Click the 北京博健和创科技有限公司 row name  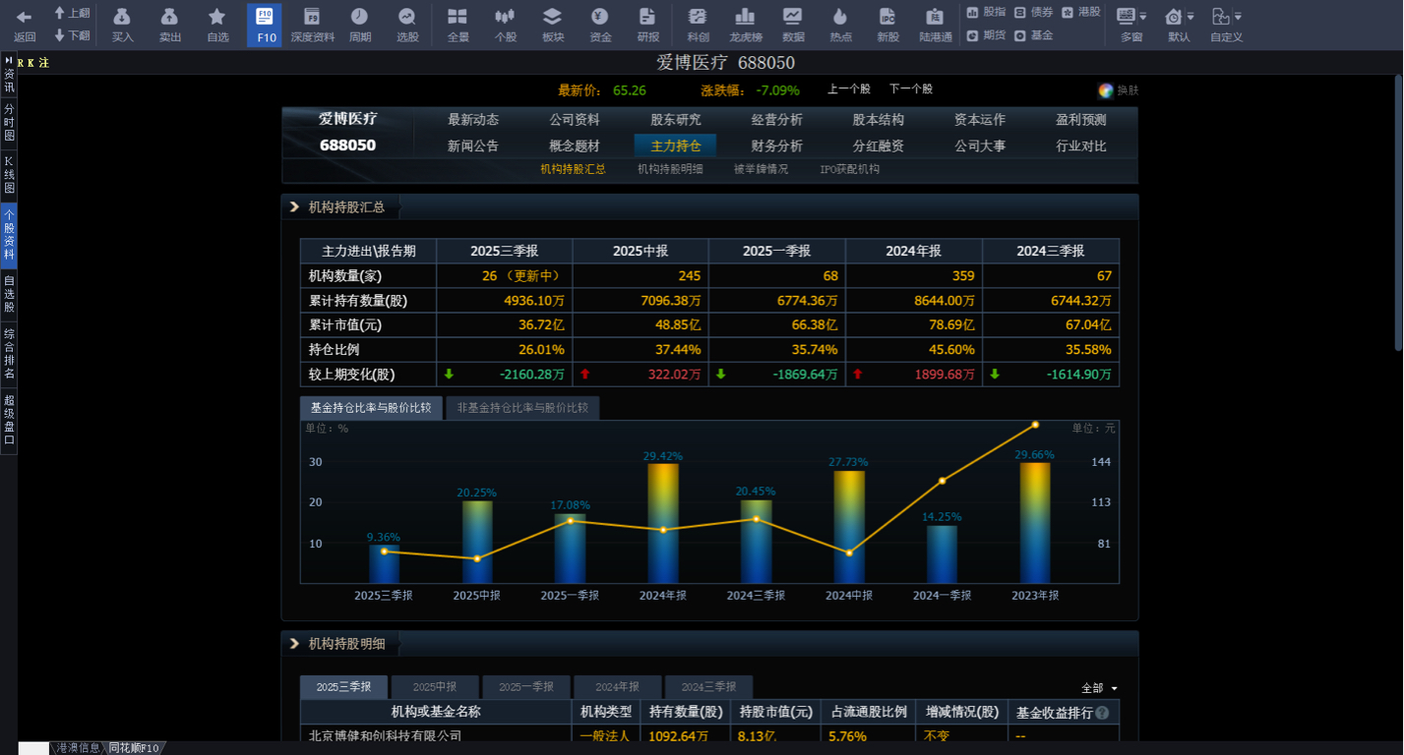pyautogui.click(x=385, y=735)
